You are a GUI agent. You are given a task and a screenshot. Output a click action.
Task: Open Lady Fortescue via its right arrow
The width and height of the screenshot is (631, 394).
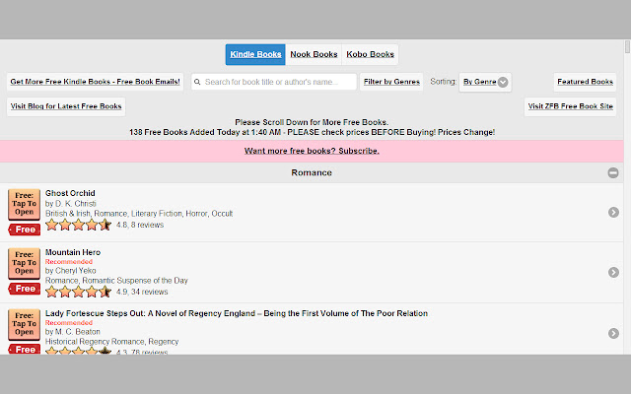(613, 333)
